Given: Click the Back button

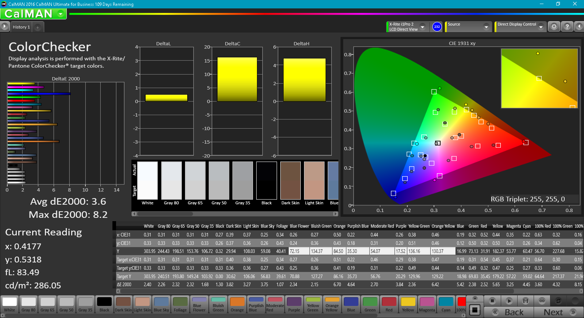Looking at the screenshot, I should coord(509,312).
